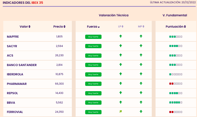The width and height of the screenshot is (197, 117).
Task: Click FERROVIAL's red score bar
Action: 176,112
